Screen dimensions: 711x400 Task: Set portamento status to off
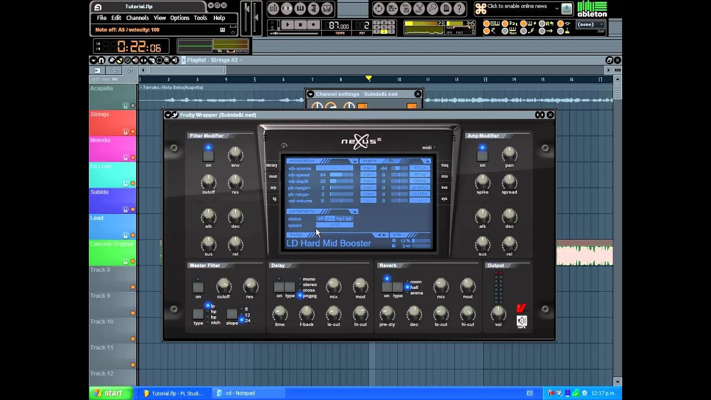tap(321, 218)
